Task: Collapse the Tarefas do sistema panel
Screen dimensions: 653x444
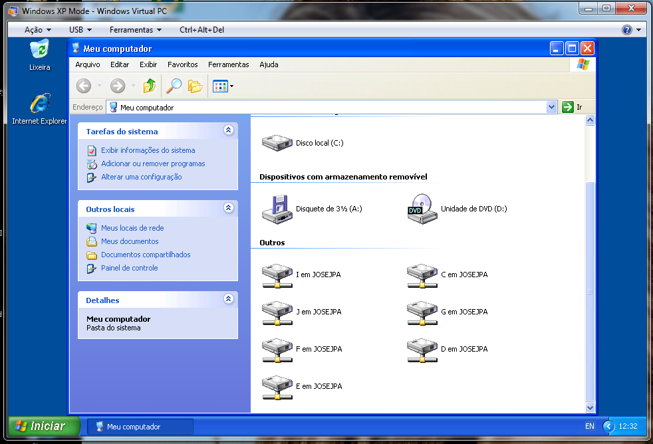Action: click(x=229, y=131)
